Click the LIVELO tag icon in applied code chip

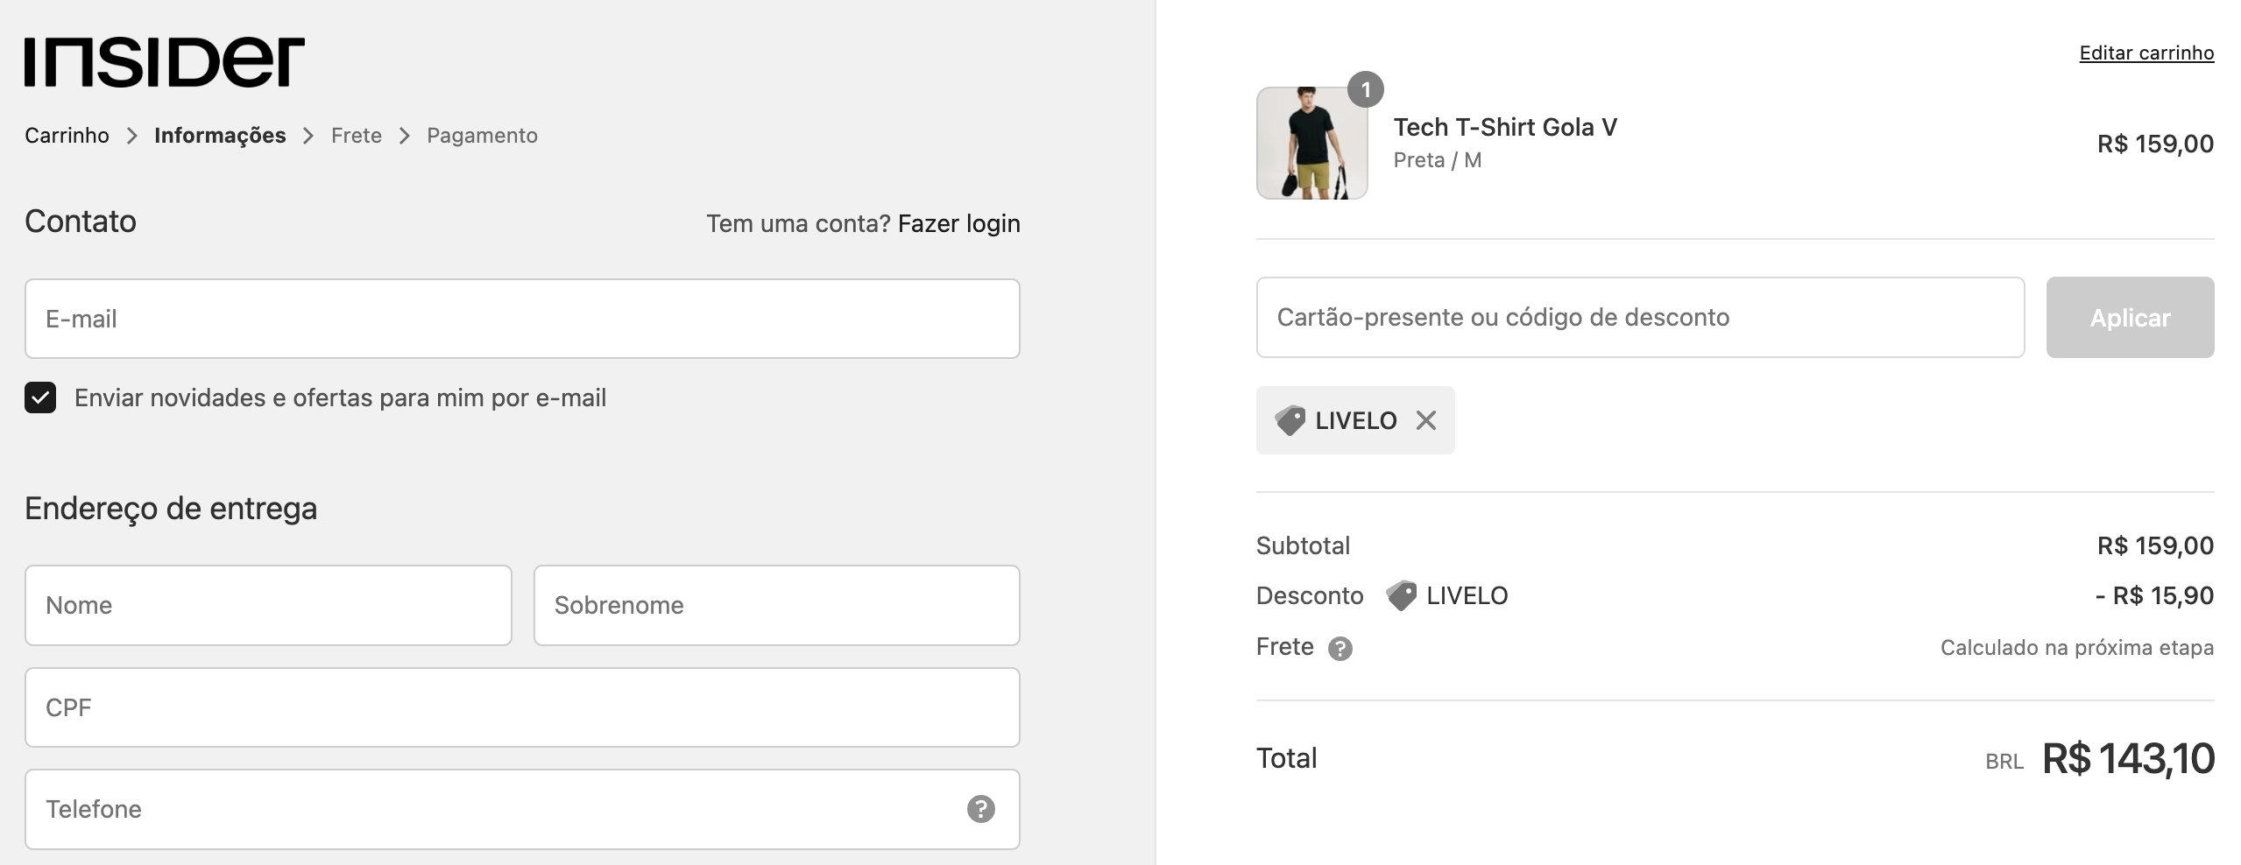coord(1290,421)
